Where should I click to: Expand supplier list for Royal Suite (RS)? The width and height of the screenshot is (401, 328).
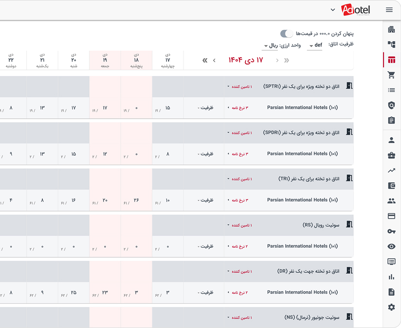tap(239, 225)
